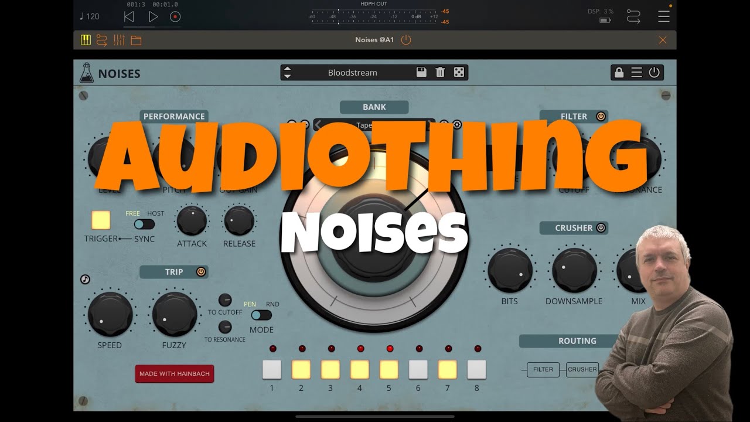Viewport: 750px width, 422px height.
Task: Click the BITS knob
Action: (510, 270)
